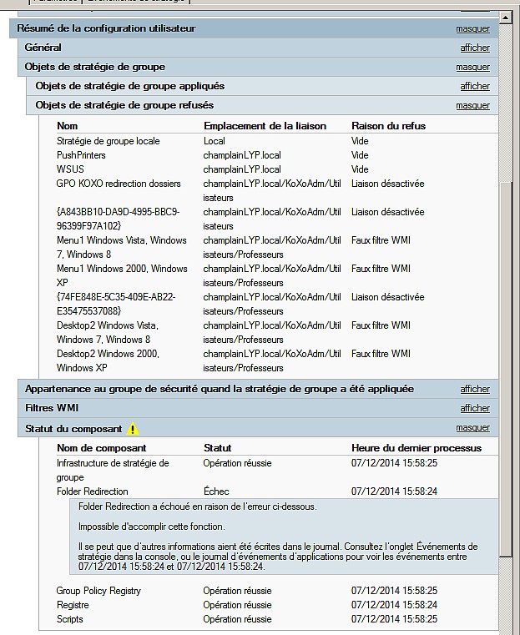Select the Général section header
The width and height of the screenshot is (520, 635).
tap(258, 48)
